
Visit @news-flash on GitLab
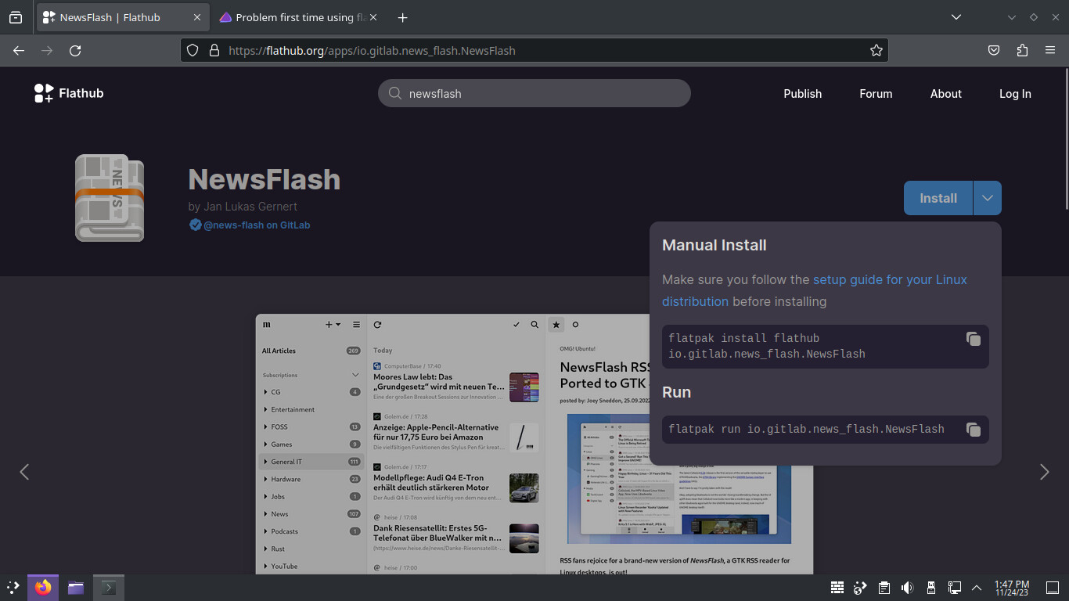click(x=257, y=225)
